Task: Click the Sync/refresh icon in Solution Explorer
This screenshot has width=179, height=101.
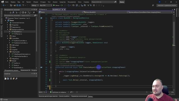Action: tap(20, 12)
